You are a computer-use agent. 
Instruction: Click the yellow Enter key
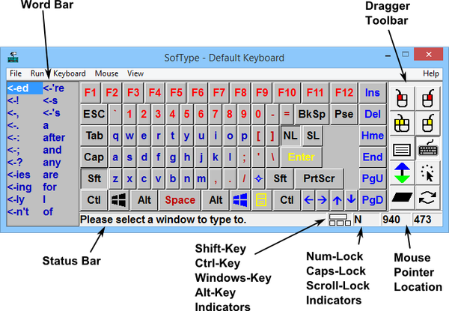tap(302, 157)
